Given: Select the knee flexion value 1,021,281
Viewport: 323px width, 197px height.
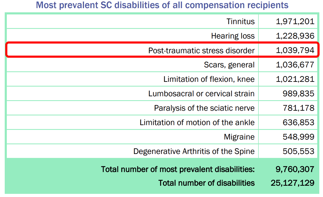Looking at the screenshot, I should [x=295, y=79].
